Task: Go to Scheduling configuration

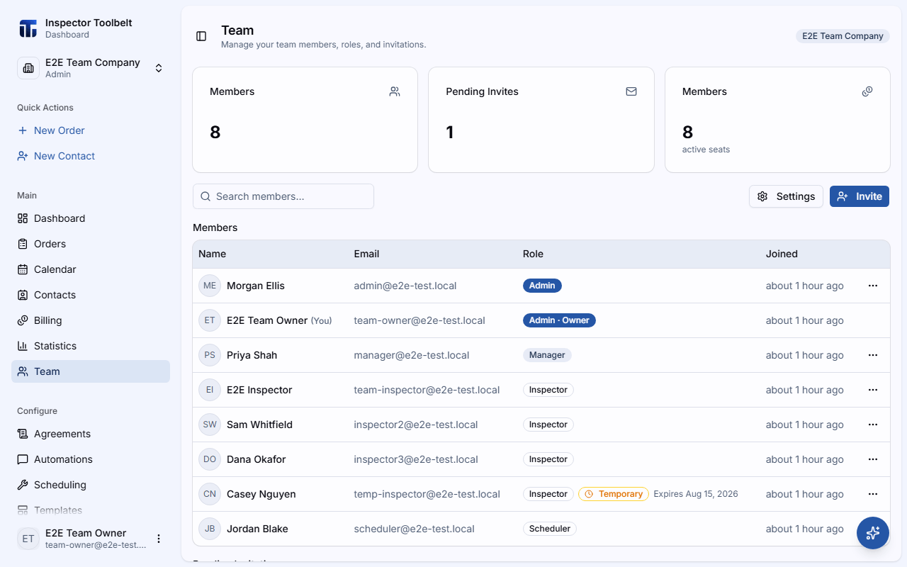Action: (x=91, y=485)
